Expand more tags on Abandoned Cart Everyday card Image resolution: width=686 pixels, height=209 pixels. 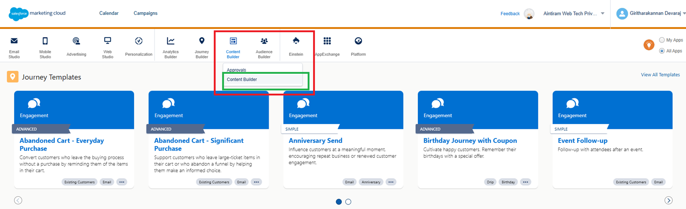tap(121, 182)
